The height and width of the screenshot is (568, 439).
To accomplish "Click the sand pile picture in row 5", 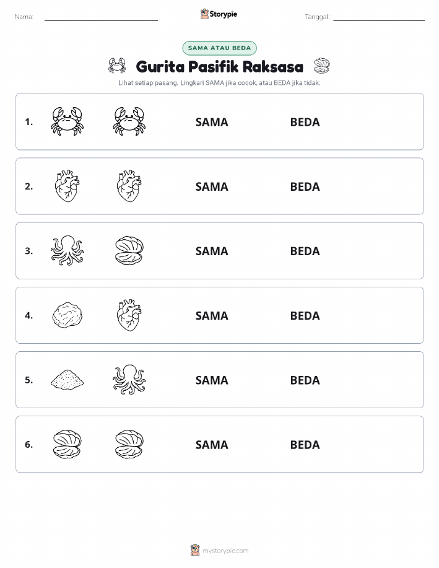I will pos(67,379).
